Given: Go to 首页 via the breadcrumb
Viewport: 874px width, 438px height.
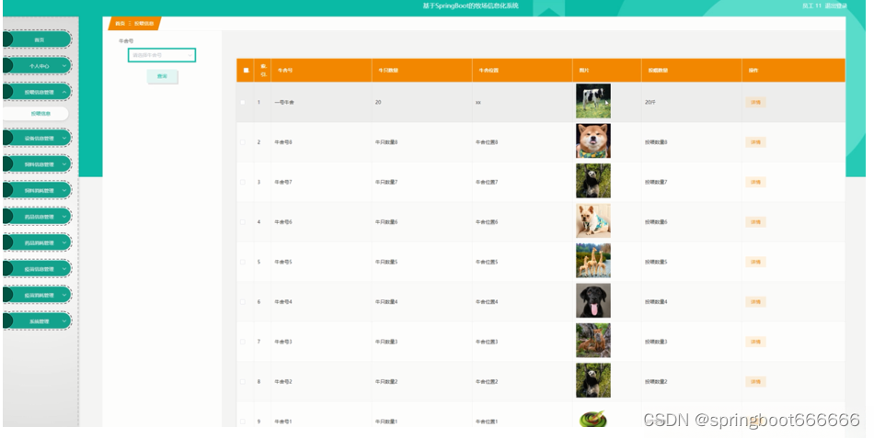Looking at the screenshot, I should [x=120, y=23].
